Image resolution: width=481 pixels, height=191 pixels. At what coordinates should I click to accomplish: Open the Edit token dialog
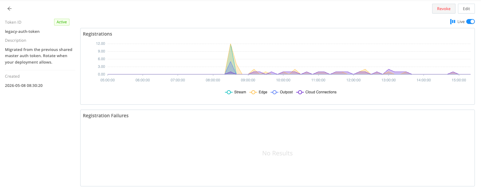[466, 9]
